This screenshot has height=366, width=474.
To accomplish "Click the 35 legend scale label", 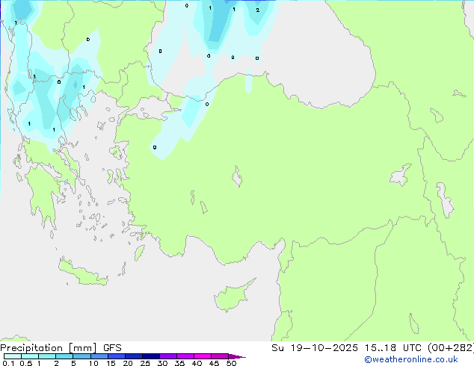I will pyautogui.click(x=179, y=363).
